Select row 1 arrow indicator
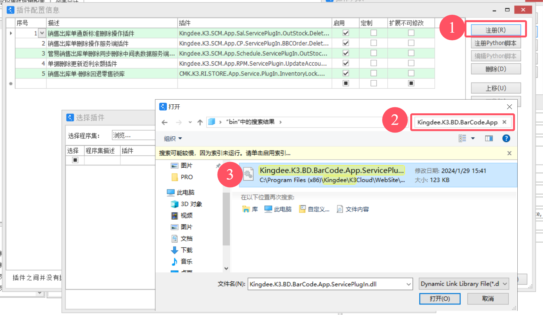This screenshot has height=315, width=543. pos(11,33)
